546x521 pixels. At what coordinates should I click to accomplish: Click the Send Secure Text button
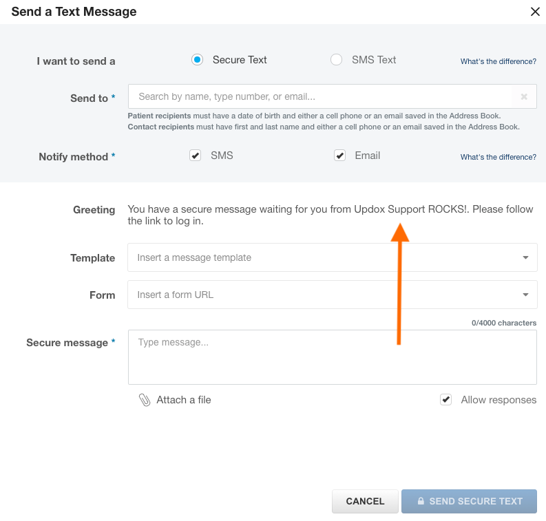tap(469, 501)
